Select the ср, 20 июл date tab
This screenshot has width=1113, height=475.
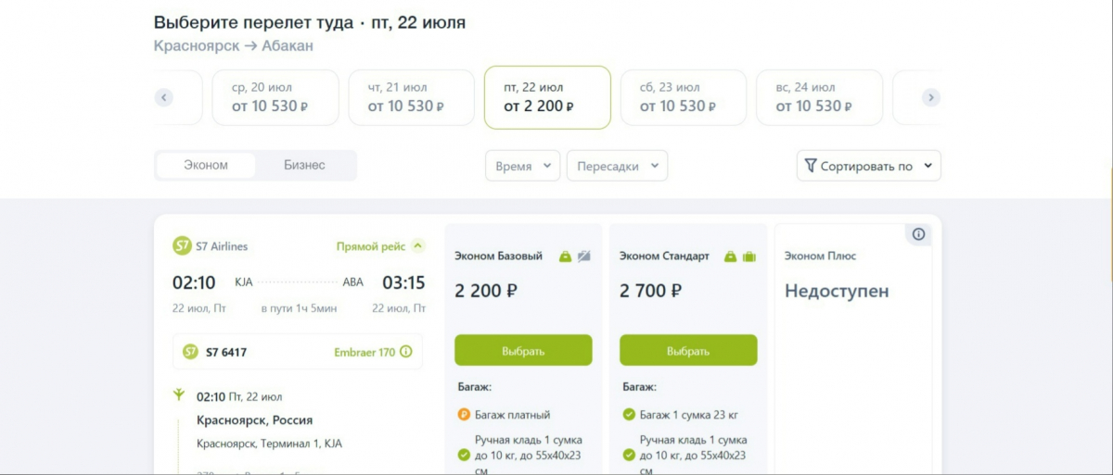click(275, 97)
